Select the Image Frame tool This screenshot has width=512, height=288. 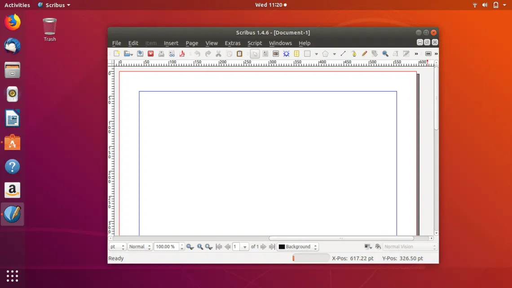point(275,54)
